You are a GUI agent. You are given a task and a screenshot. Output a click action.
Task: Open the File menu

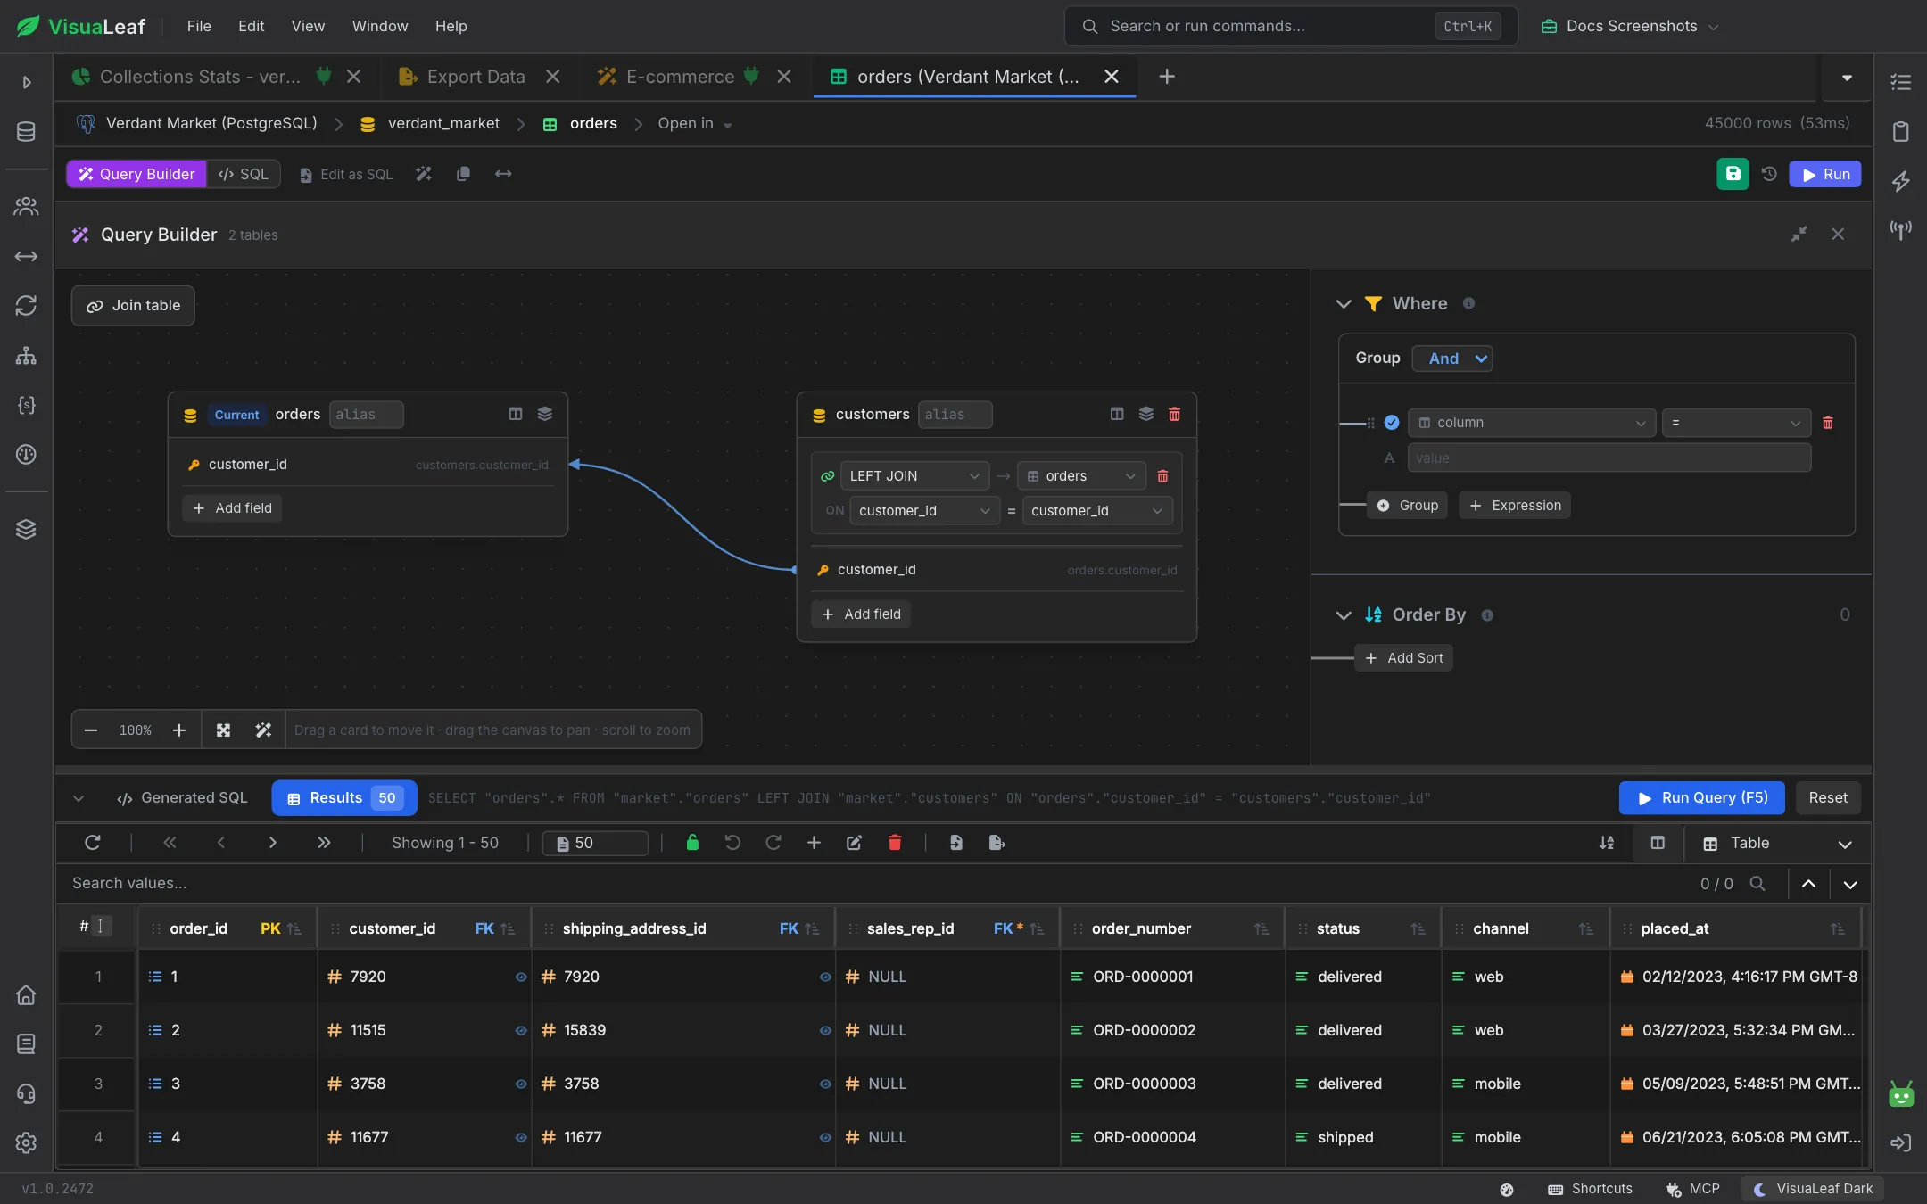click(x=199, y=26)
